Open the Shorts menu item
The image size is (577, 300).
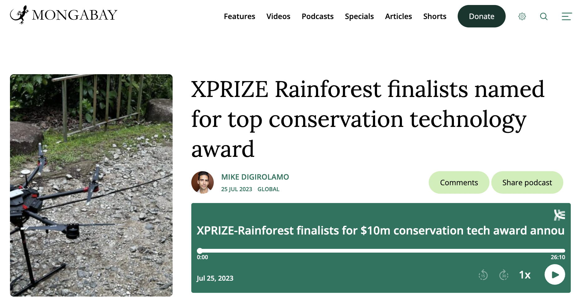pos(435,16)
